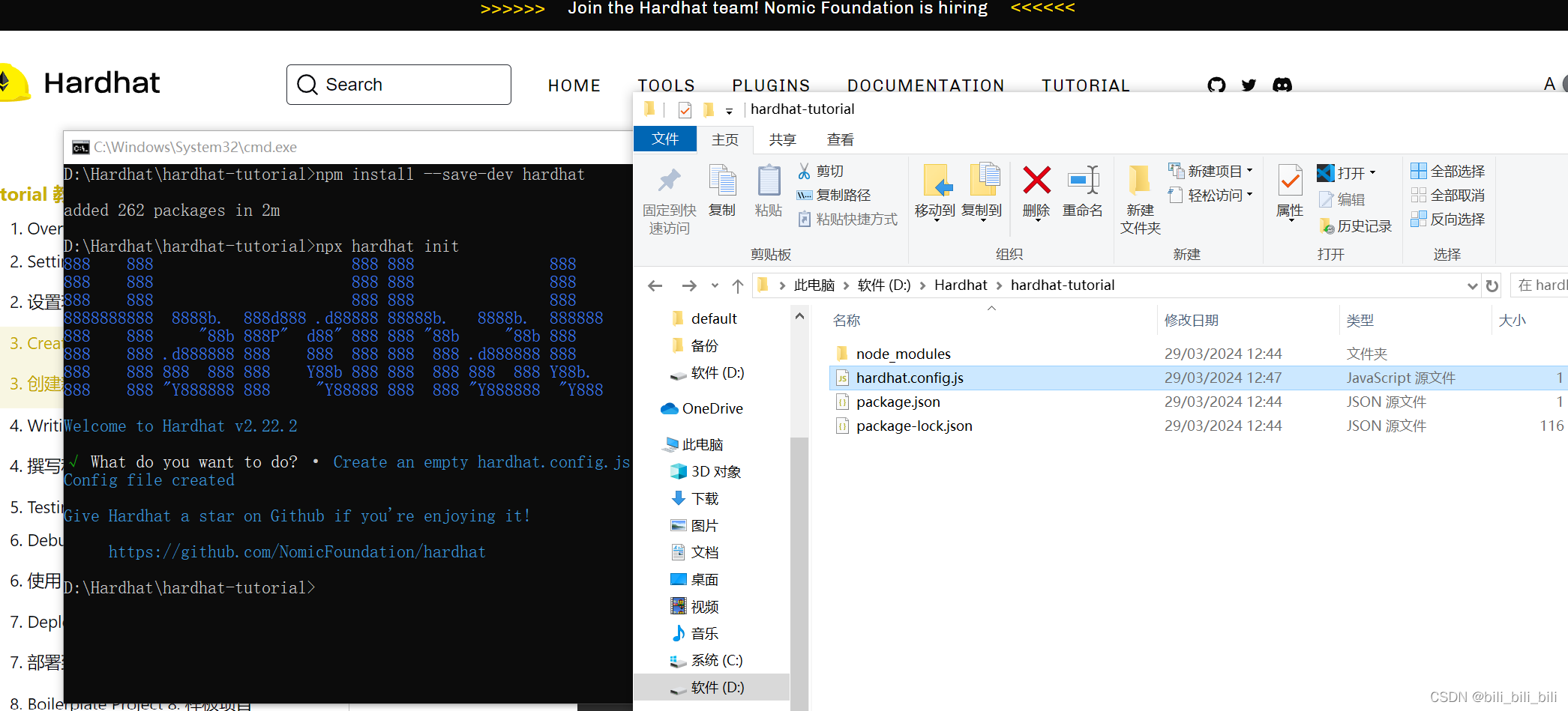Screen dimensions: 1568x711
Task: Click Select none in the ribbon
Action: [1448, 196]
